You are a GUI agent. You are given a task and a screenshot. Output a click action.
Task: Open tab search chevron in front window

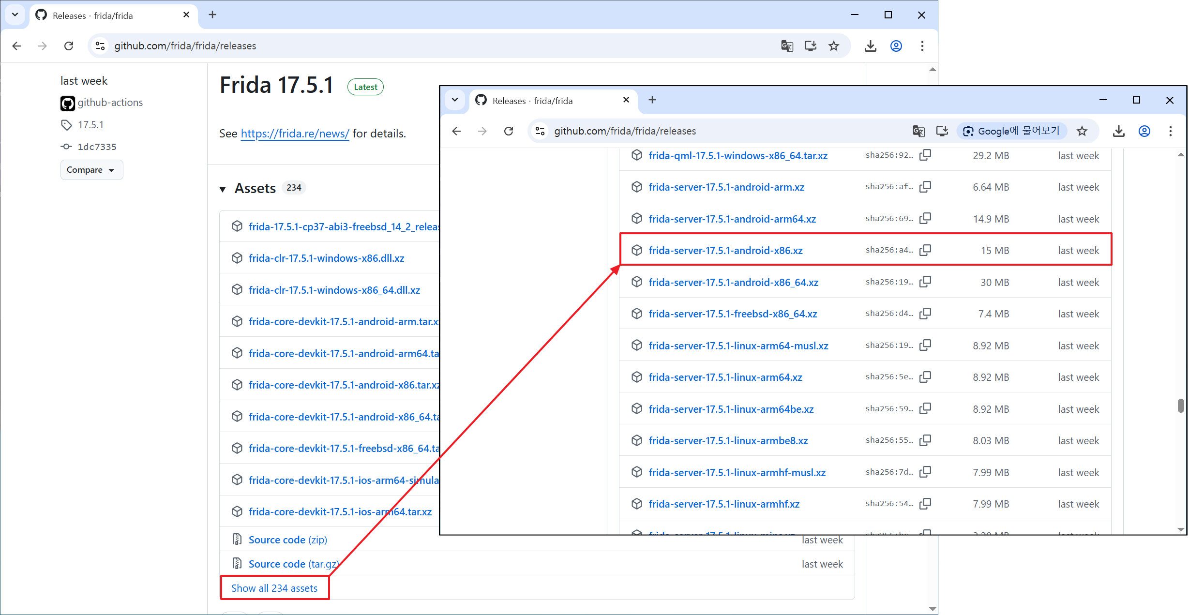(x=454, y=100)
